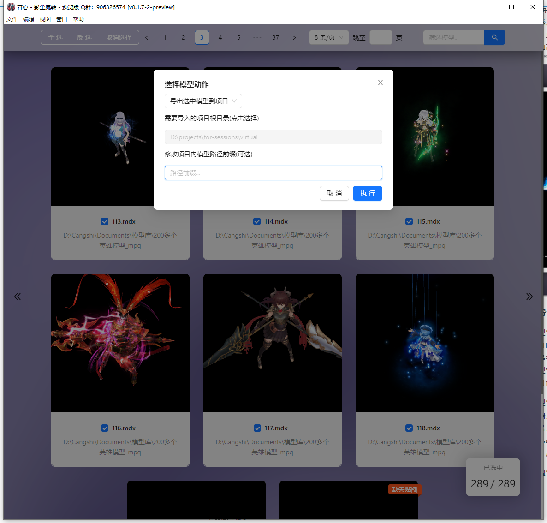Click the 执行 button
The image size is (547, 523).
point(367,193)
